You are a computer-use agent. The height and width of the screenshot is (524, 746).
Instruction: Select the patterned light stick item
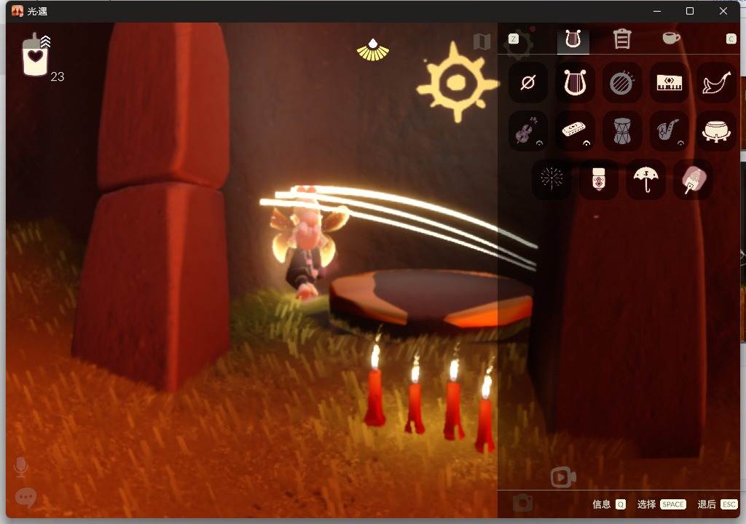coord(599,179)
